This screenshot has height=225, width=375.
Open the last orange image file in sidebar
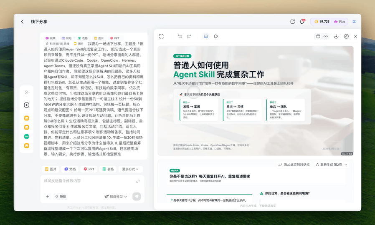pyautogui.click(x=27, y=145)
